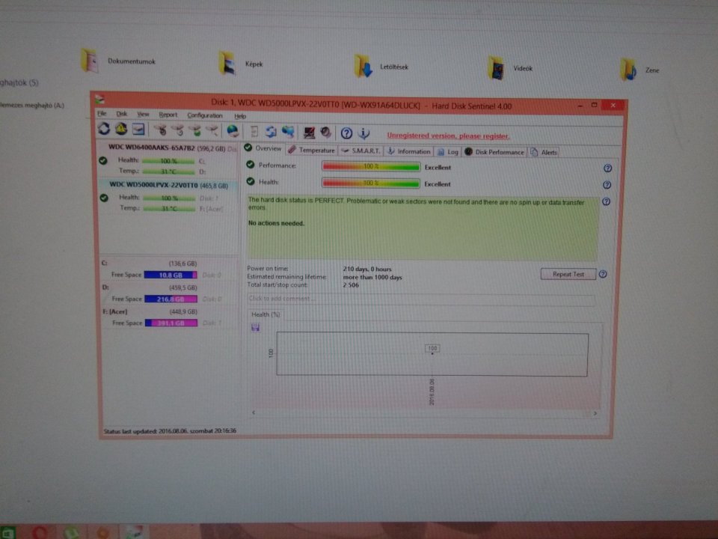
Task: Click the graph scroll left arrow
Action: (x=254, y=412)
